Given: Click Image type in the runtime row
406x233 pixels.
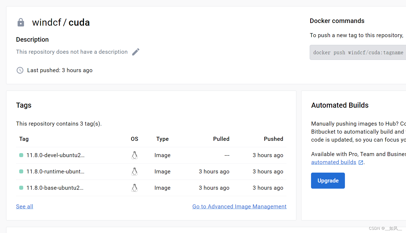Looking at the screenshot, I should (162, 172).
